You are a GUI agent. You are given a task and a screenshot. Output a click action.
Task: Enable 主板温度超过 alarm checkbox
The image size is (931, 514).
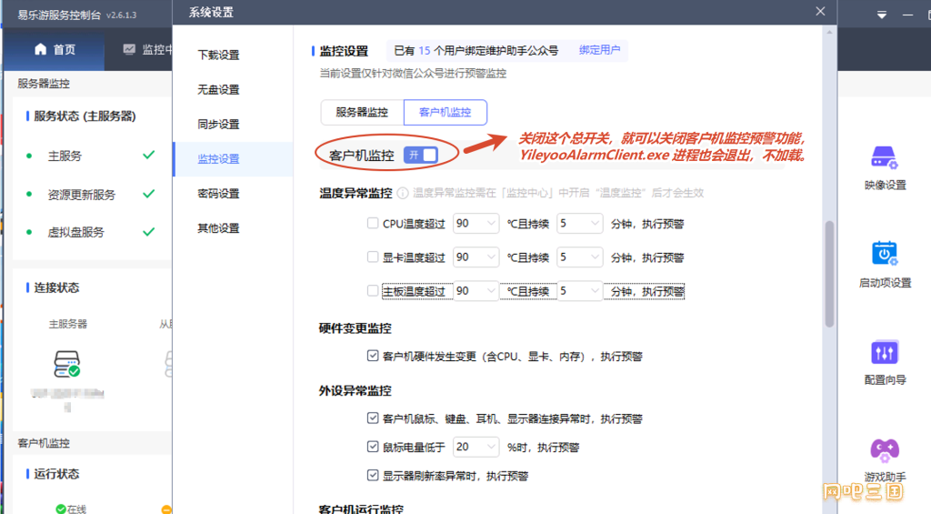tap(373, 290)
